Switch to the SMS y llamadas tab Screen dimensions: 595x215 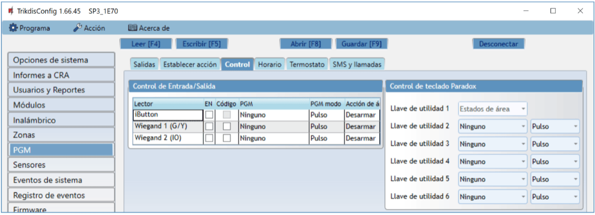[357, 65]
